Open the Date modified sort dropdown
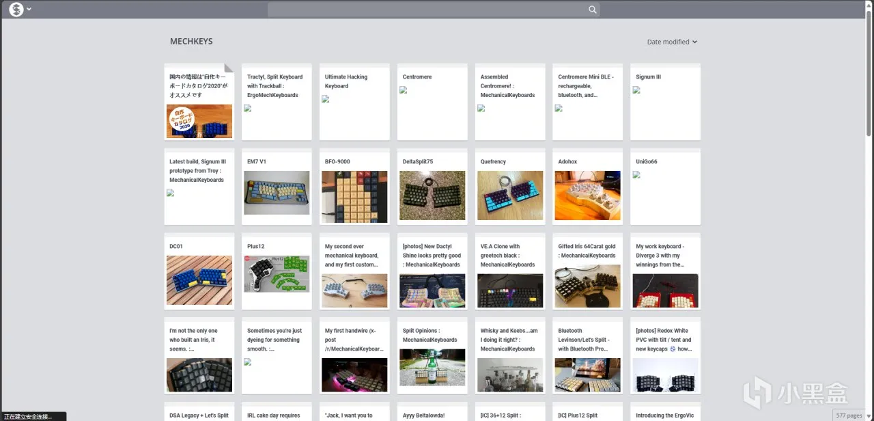This screenshot has height=421, width=874. click(672, 42)
